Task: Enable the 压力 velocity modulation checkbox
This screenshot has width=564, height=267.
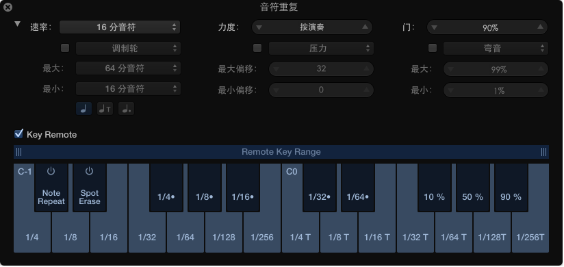Action: [257, 48]
